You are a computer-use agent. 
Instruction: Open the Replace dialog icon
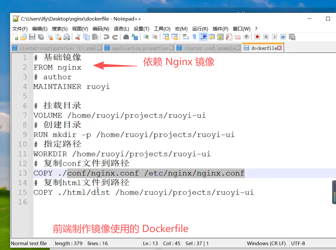pyautogui.click(x=135, y=37)
